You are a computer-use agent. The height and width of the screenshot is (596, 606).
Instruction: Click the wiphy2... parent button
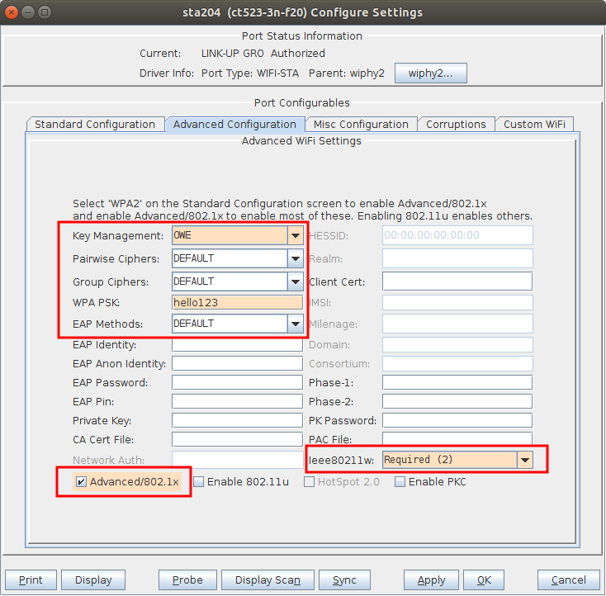pyautogui.click(x=430, y=73)
